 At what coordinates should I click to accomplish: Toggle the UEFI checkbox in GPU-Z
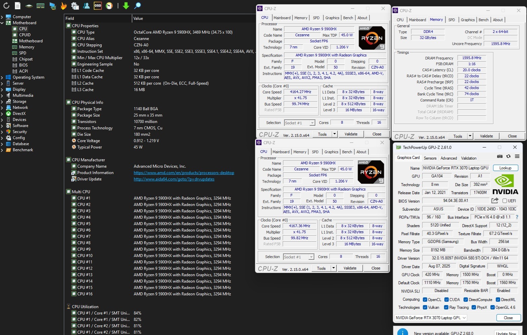click(x=505, y=201)
